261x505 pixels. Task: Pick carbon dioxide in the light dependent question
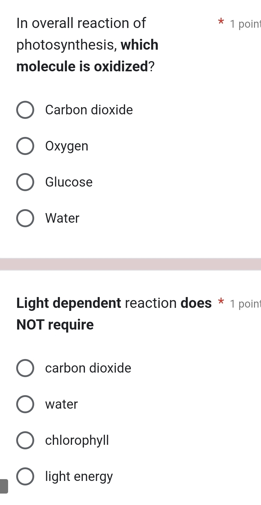tap(25, 368)
